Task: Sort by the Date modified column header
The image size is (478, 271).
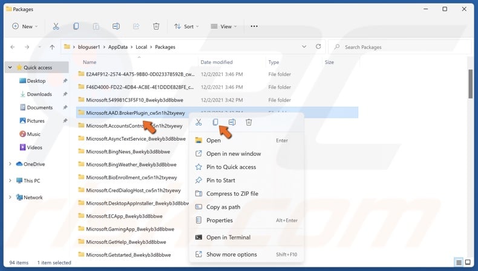Action: click(217, 62)
